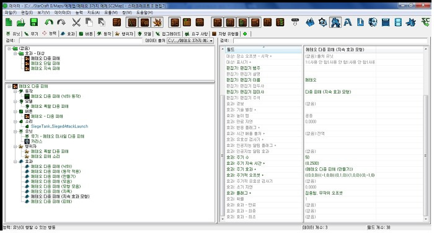Screen dimensions: 434x233
Task: Collapse the 효과 - 대상 folder
Action: click(15, 53)
